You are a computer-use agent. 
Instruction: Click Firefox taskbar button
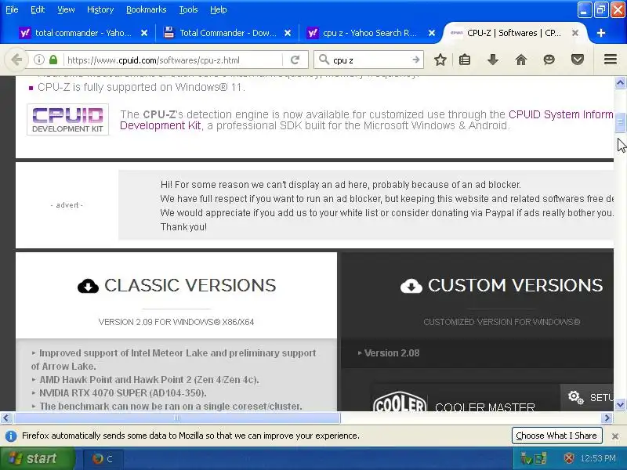[103, 459]
